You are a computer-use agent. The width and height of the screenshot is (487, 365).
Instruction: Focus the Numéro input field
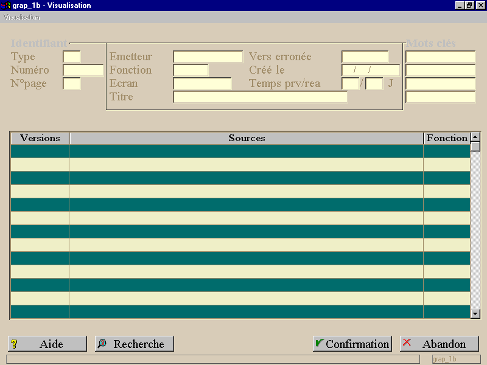click(83, 70)
